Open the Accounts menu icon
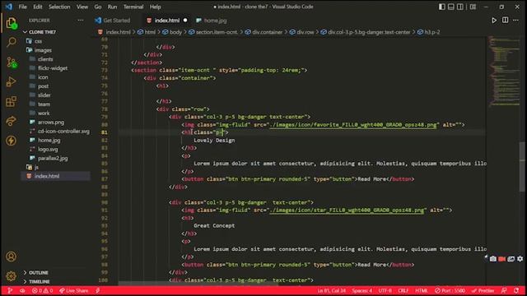Viewport: 527px width, 296px height. (x=11, y=257)
